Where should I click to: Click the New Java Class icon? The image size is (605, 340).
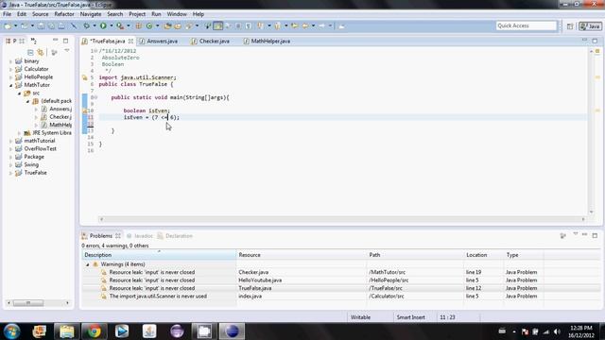click(149, 25)
